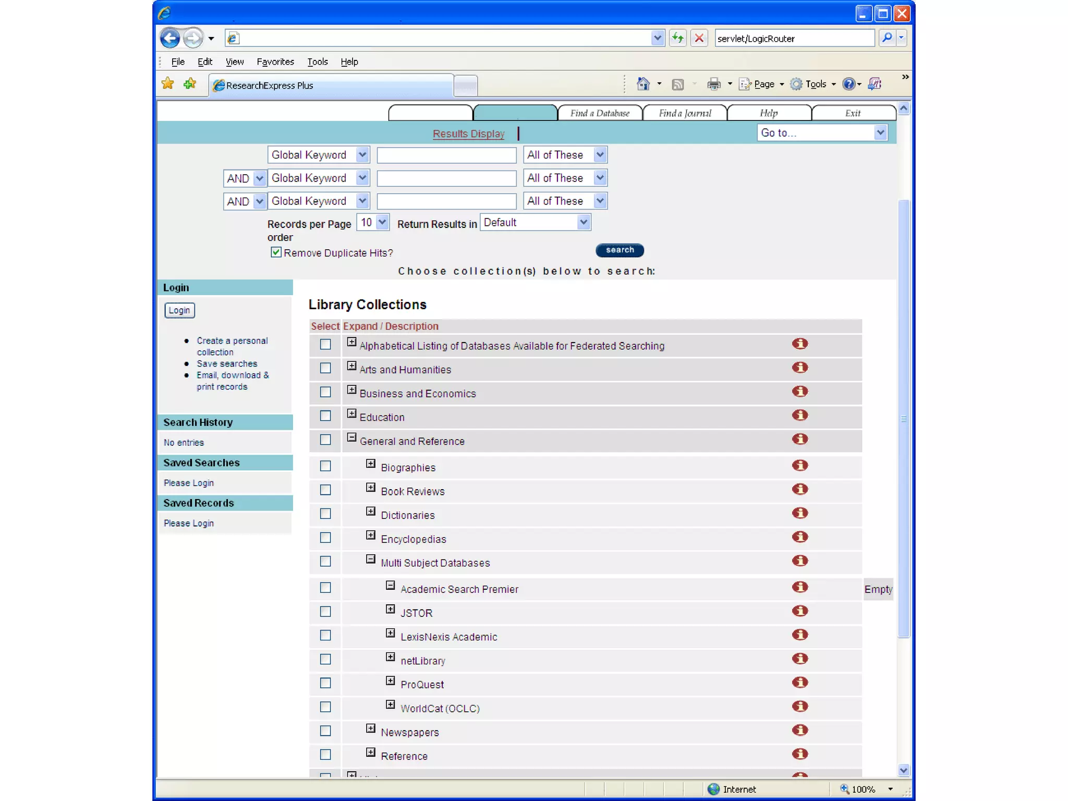The width and height of the screenshot is (1068, 801).
Task: Click the Results Display link
Action: tap(468, 133)
